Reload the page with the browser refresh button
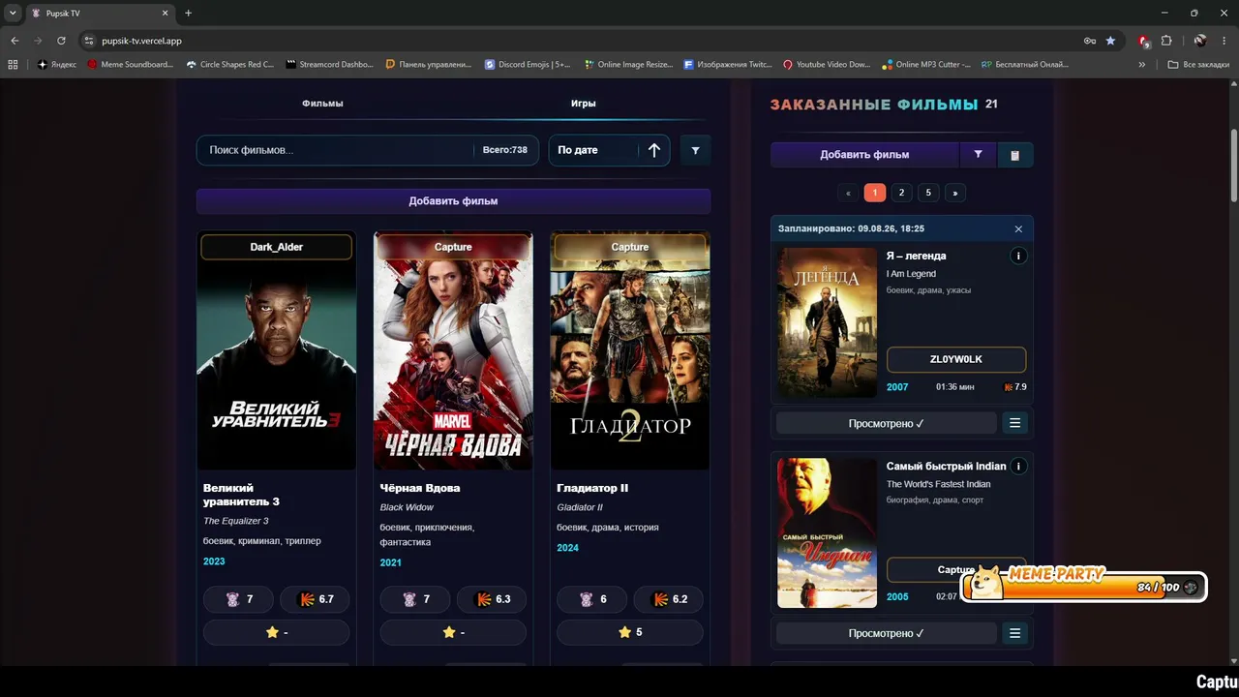The image size is (1239, 697). (x=61, y=41)
